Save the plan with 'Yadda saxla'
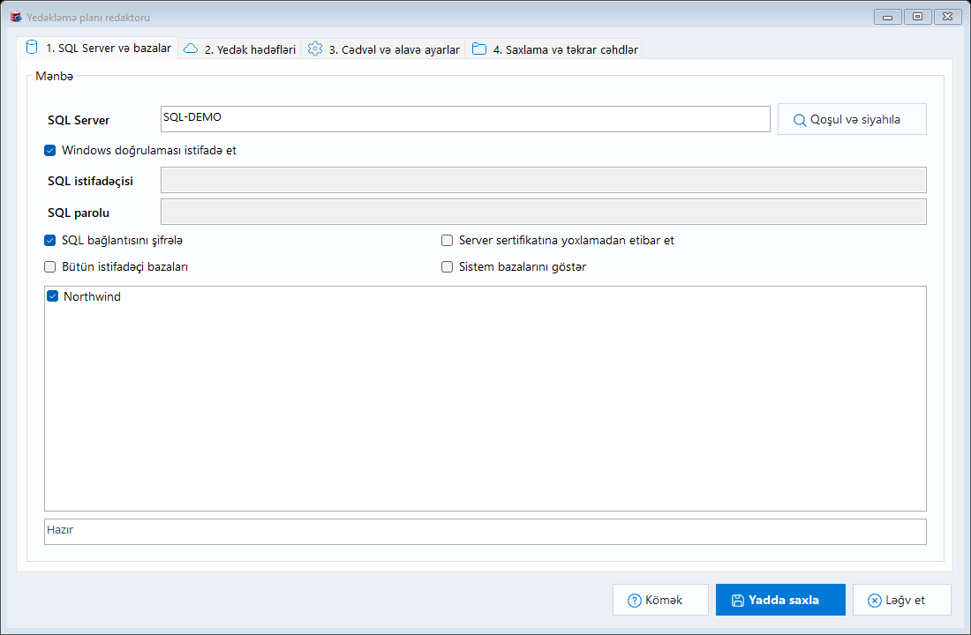 pyautogui.click(x=780, y=600)
